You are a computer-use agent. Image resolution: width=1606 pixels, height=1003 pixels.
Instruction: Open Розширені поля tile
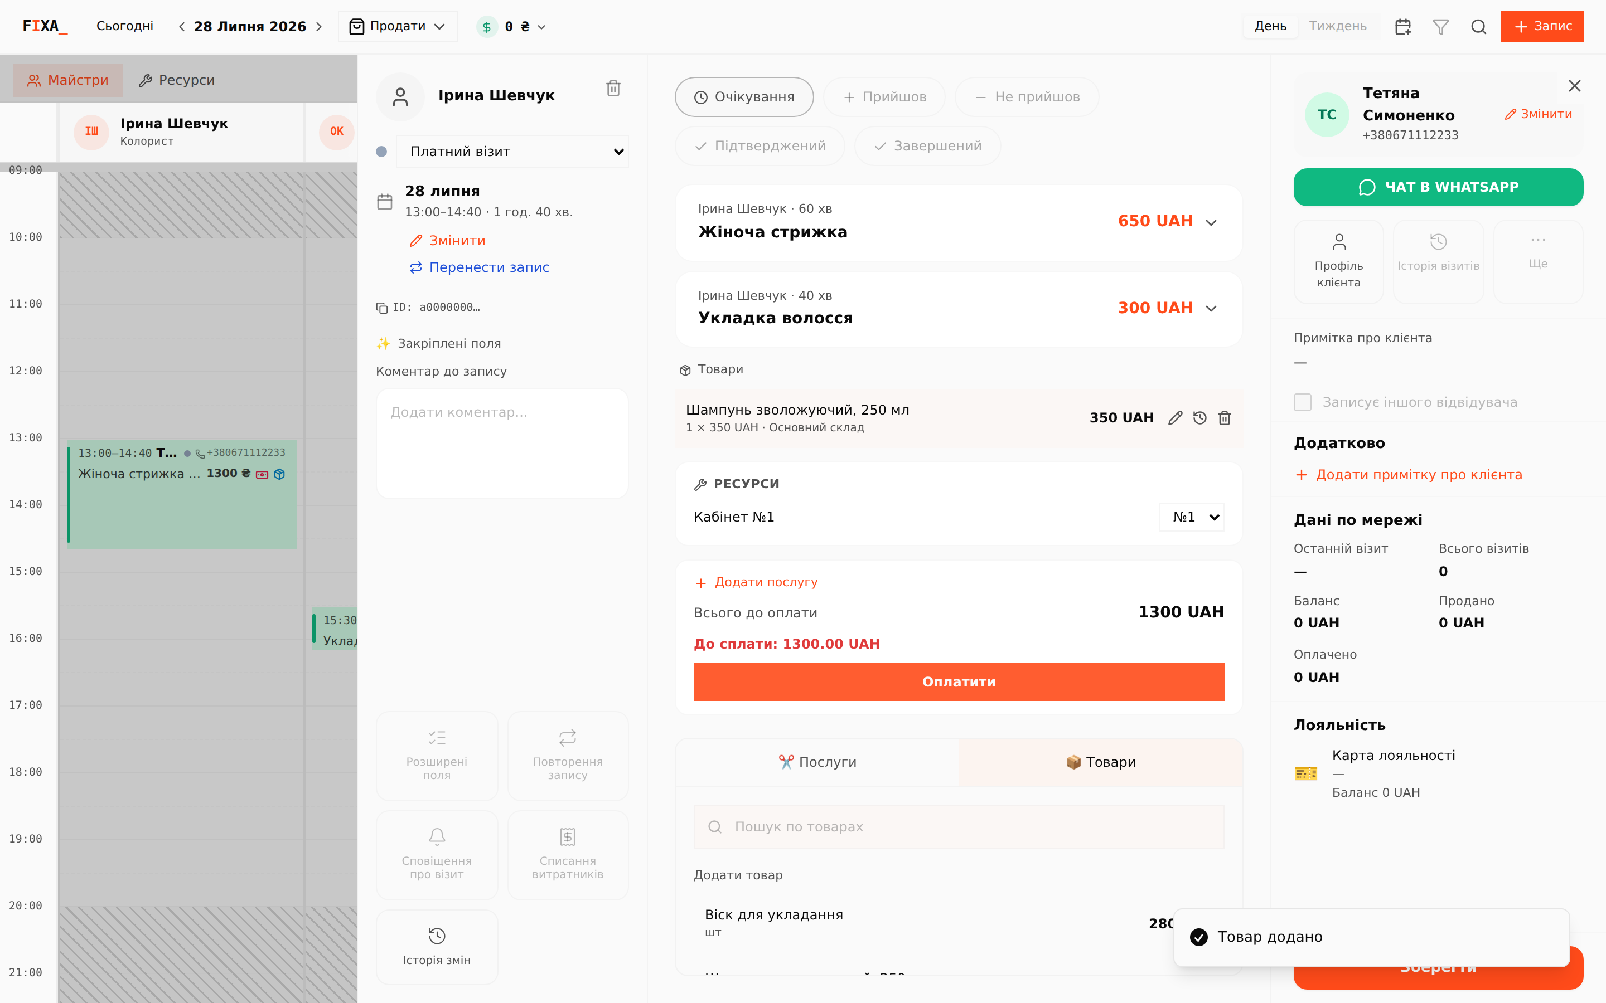pos(437,756)
